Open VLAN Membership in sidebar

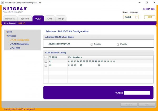[x=19, y=44]
